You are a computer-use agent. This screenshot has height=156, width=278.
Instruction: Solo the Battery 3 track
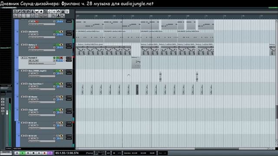click(26, 45)
